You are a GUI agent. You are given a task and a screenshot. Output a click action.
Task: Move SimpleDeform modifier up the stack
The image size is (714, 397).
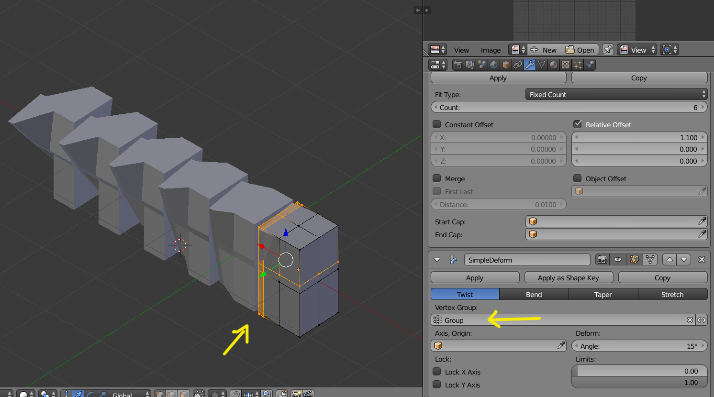click(x=669, y=260)
